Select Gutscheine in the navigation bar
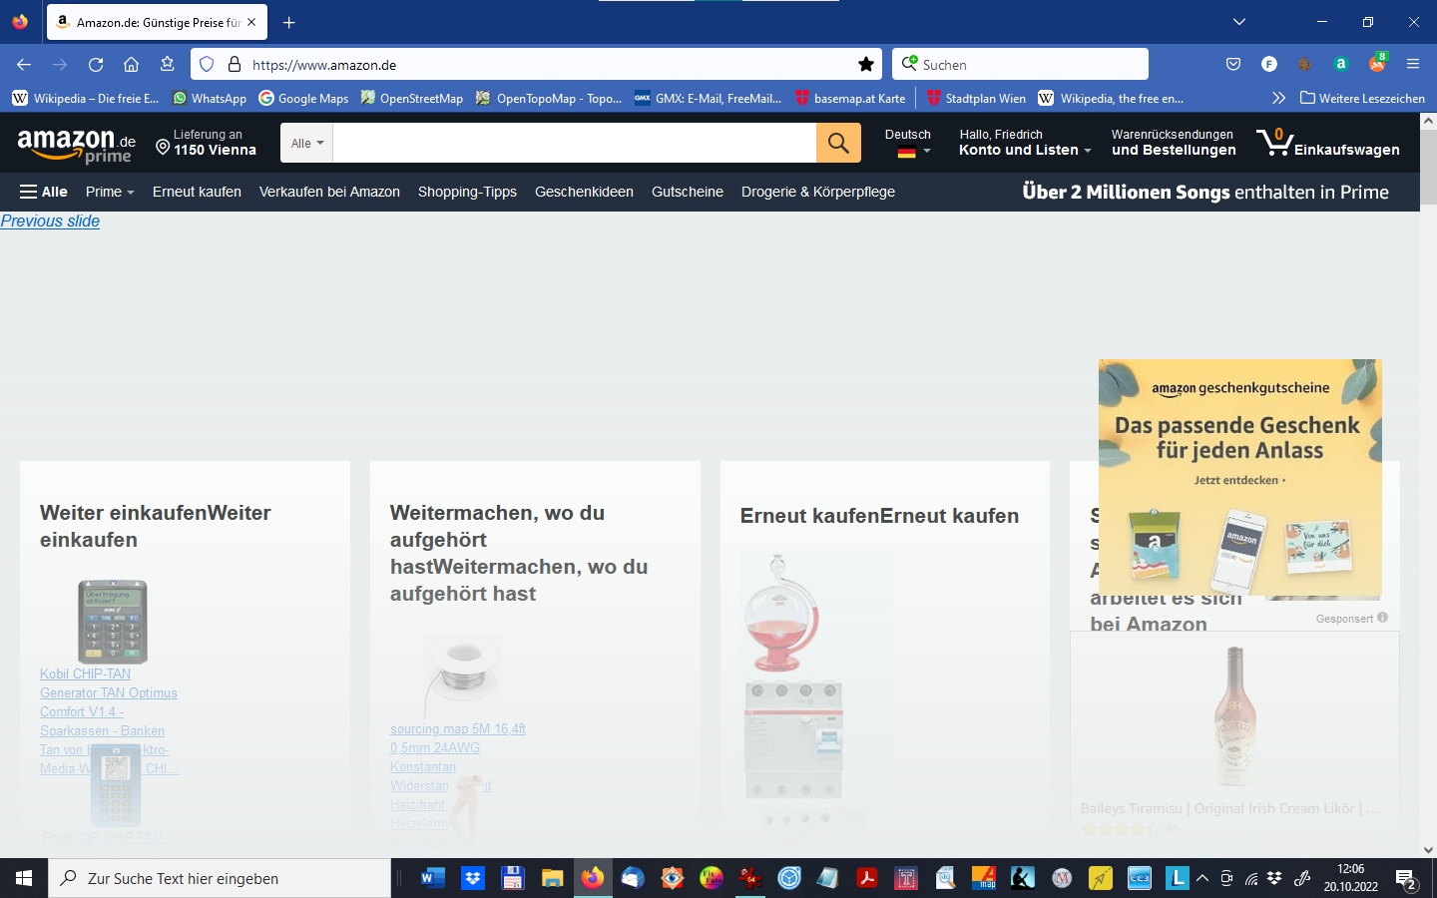Image resolution: width=1437 pixels, height=898 pixels. tap(688, 192)
